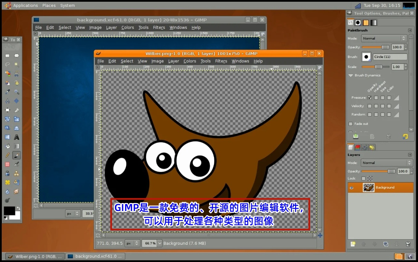Open the Layers panel tab menu arrow
Image resolution: width=418 pixels, height=262 pixels.
tap(410, 155)
